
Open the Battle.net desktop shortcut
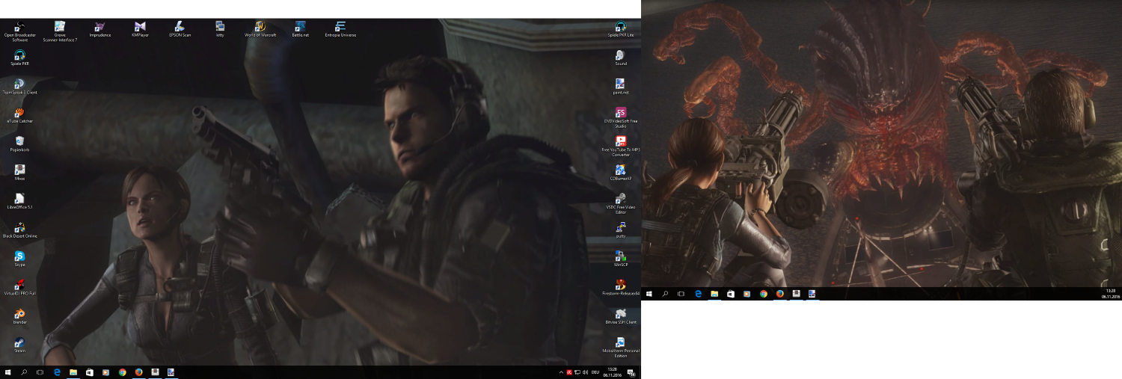[301, 28]
